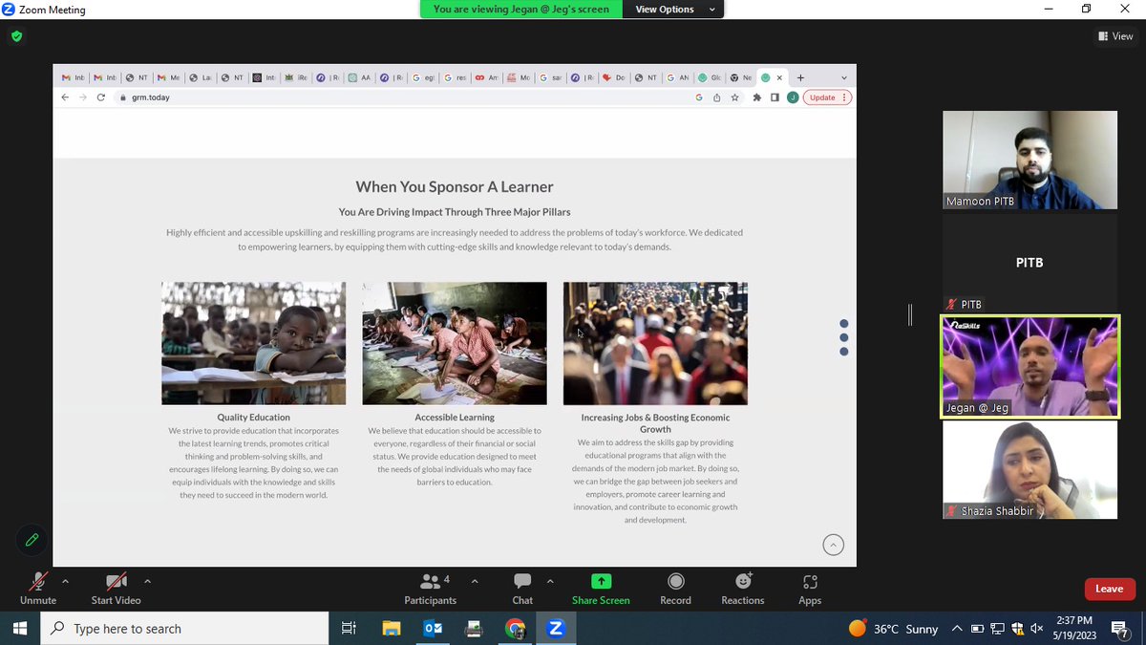Expand audio options arrow next to Unmute
This screenshot has height=645, width=1146.
65,580
